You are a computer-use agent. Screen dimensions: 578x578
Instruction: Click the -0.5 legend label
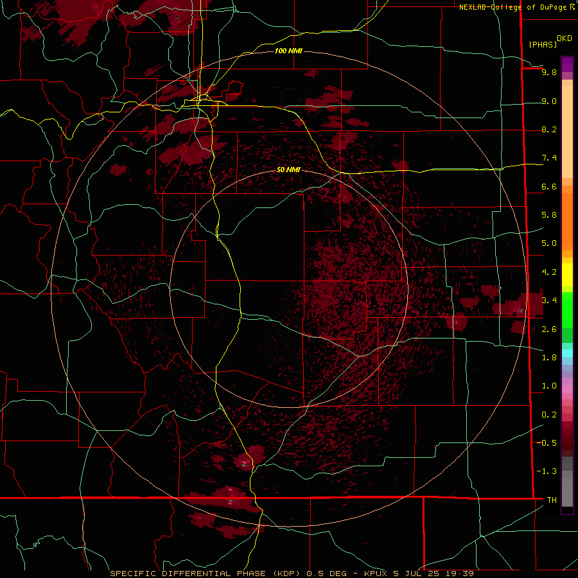click(547, 443)
